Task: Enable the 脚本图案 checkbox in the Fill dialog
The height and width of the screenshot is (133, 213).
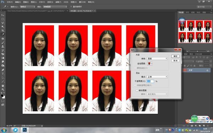Action: click(137, 90)
